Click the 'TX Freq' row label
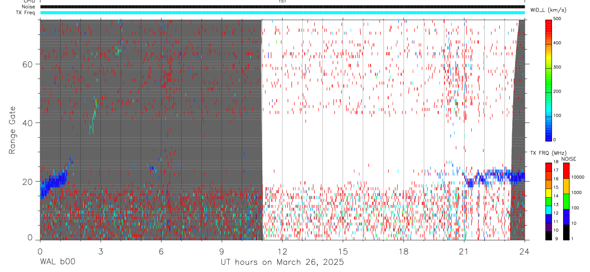The width and height of the screenshot is (590, 272). pos(26,12)
